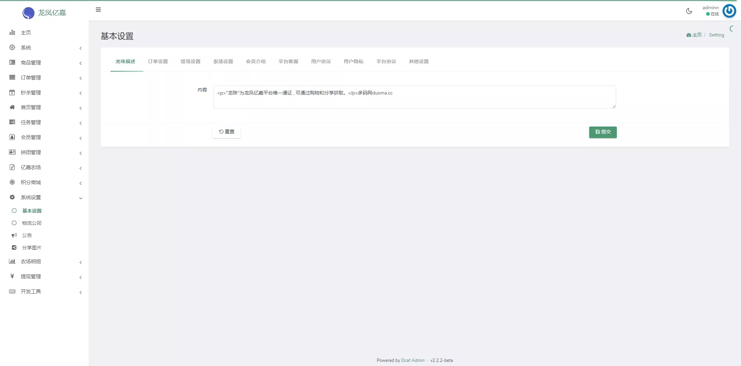Expand the 提现管理 menu chevron

81,277
